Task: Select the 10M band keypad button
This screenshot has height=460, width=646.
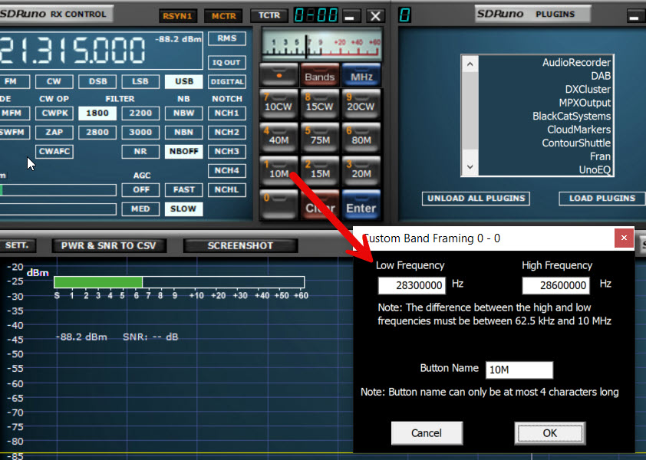Action: pos(279,170)
